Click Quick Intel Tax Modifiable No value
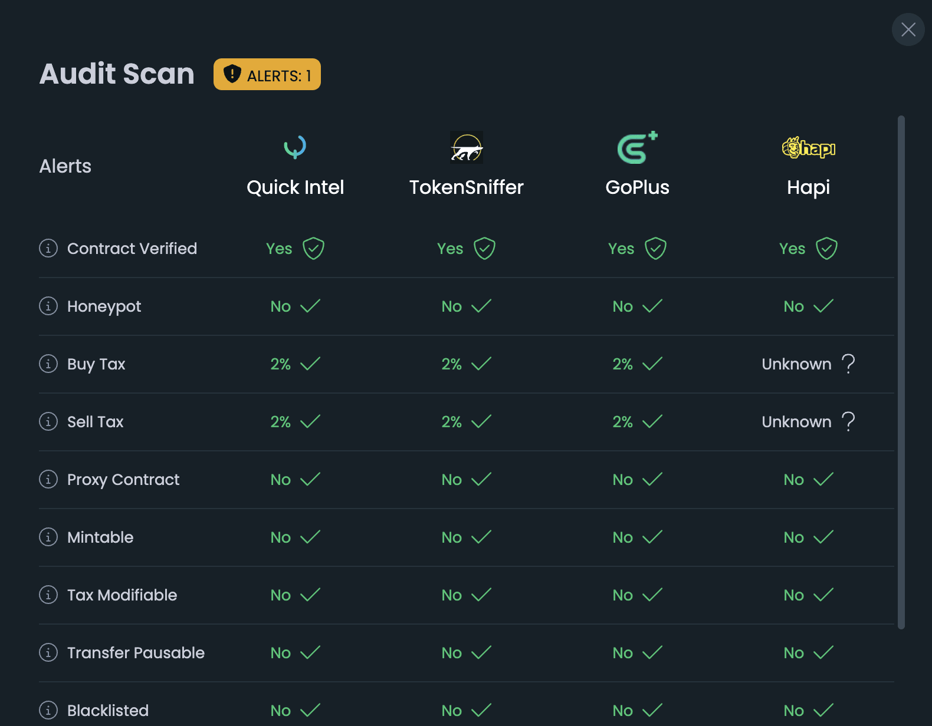This screenshot has width=932, height=726. 281,595
